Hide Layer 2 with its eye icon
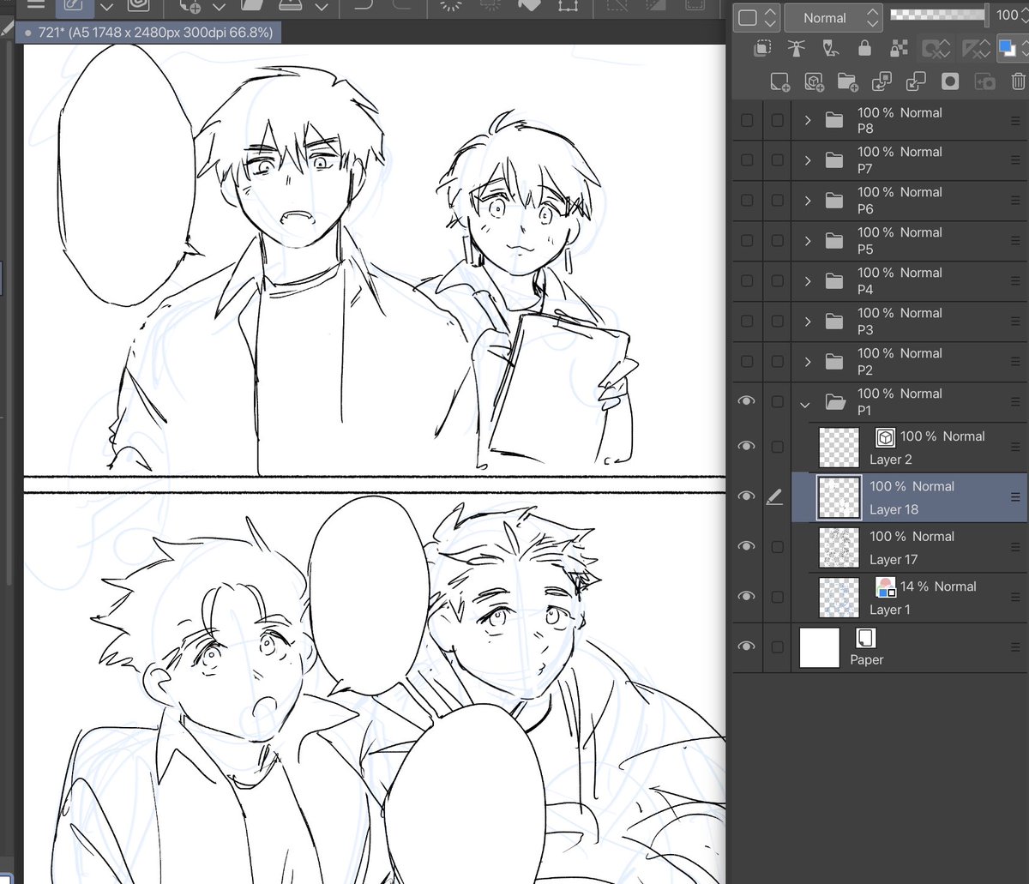This screenshot has height=884, width=1029. (x=747, y=447)
